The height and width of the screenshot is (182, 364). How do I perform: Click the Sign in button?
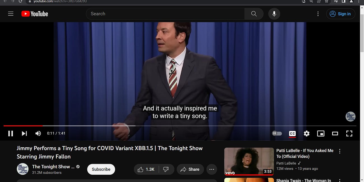[340, 14]
